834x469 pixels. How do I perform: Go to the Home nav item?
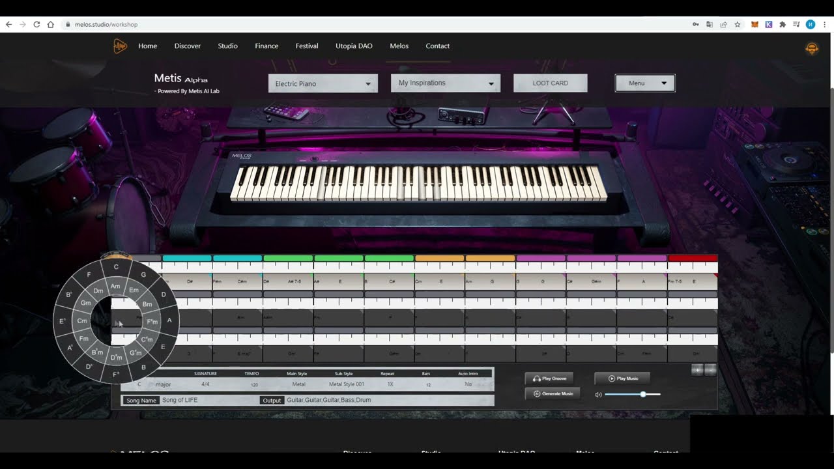(x=147, y=46)
